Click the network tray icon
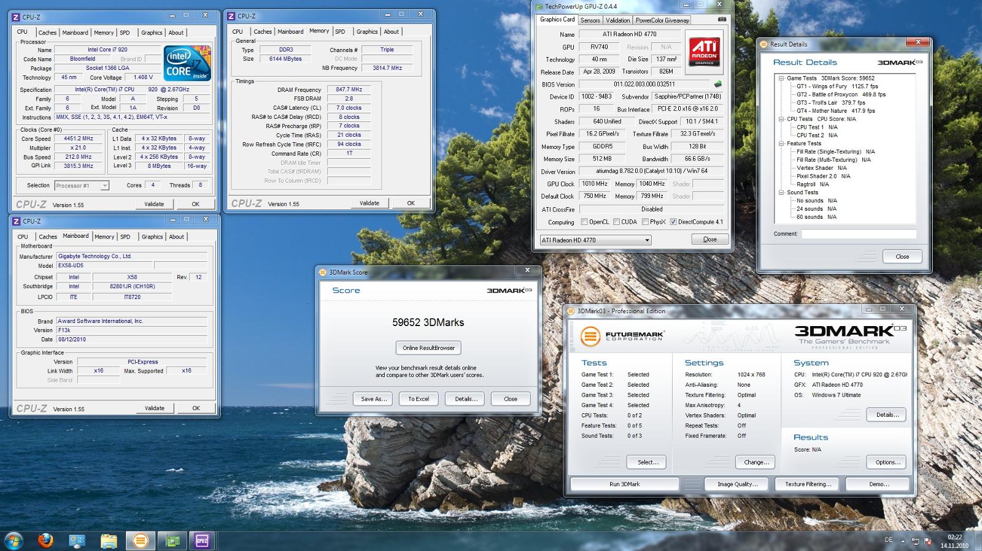982x551 pixels. click(916, 541)
